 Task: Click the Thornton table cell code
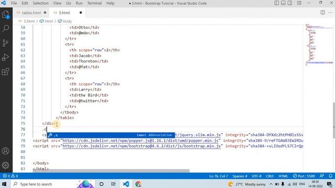coord(89,61)
